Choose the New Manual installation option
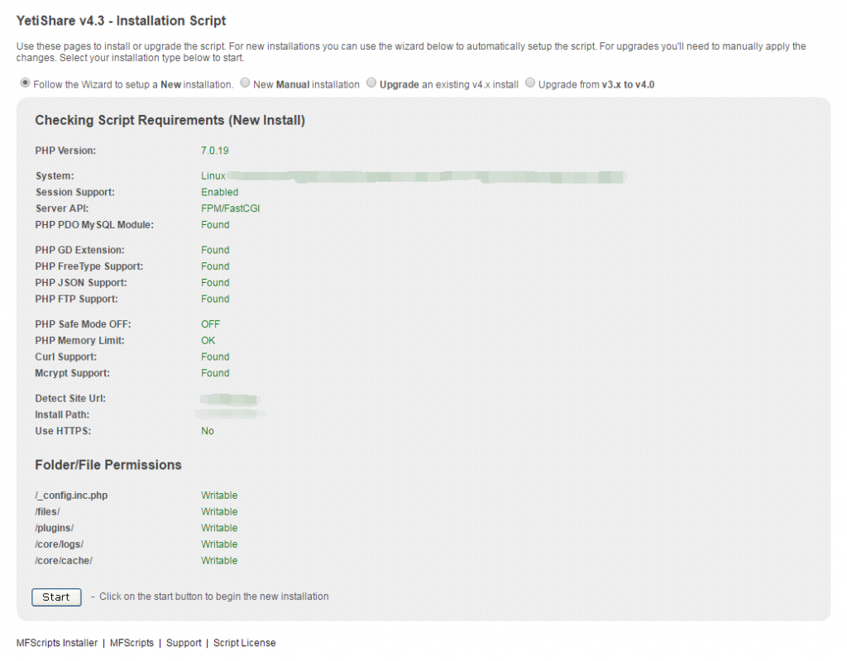Viewport: 847px width, 661px height. coord(245,83)
